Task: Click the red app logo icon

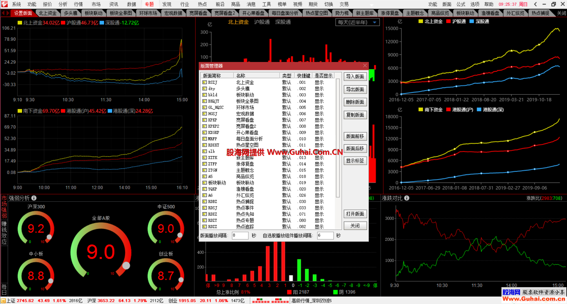Action: 4,4
